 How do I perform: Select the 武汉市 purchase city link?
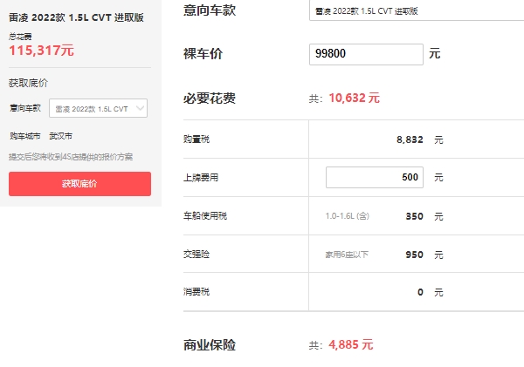pyautogui.click(x=61, y=136)
